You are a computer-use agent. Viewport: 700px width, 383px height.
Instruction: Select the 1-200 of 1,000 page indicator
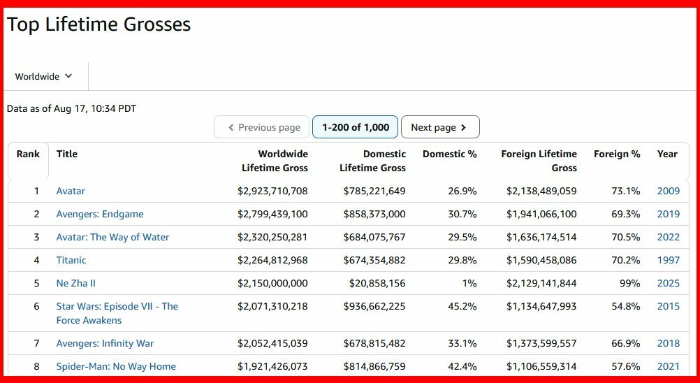click(x=356, y=127)
